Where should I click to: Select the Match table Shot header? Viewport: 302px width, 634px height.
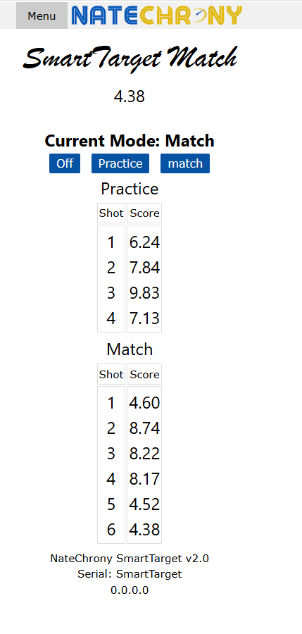111,375
